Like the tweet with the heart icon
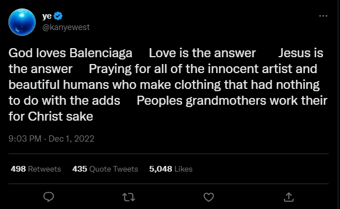This screenshot has width=340, height=209. [209, 197]
